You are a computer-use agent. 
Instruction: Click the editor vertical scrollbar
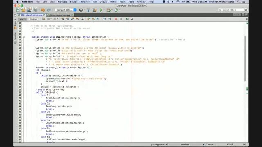pyautogui.click(x=245, y=58)
